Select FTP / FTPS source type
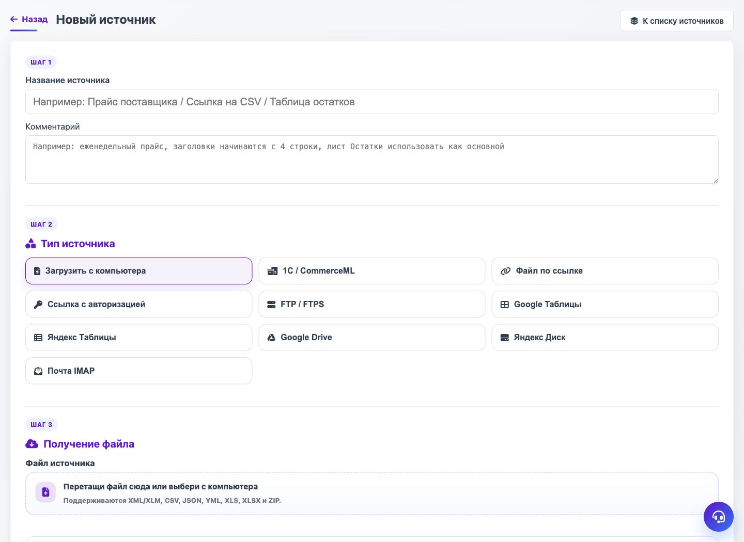744x542 pixels. (371, 304)
